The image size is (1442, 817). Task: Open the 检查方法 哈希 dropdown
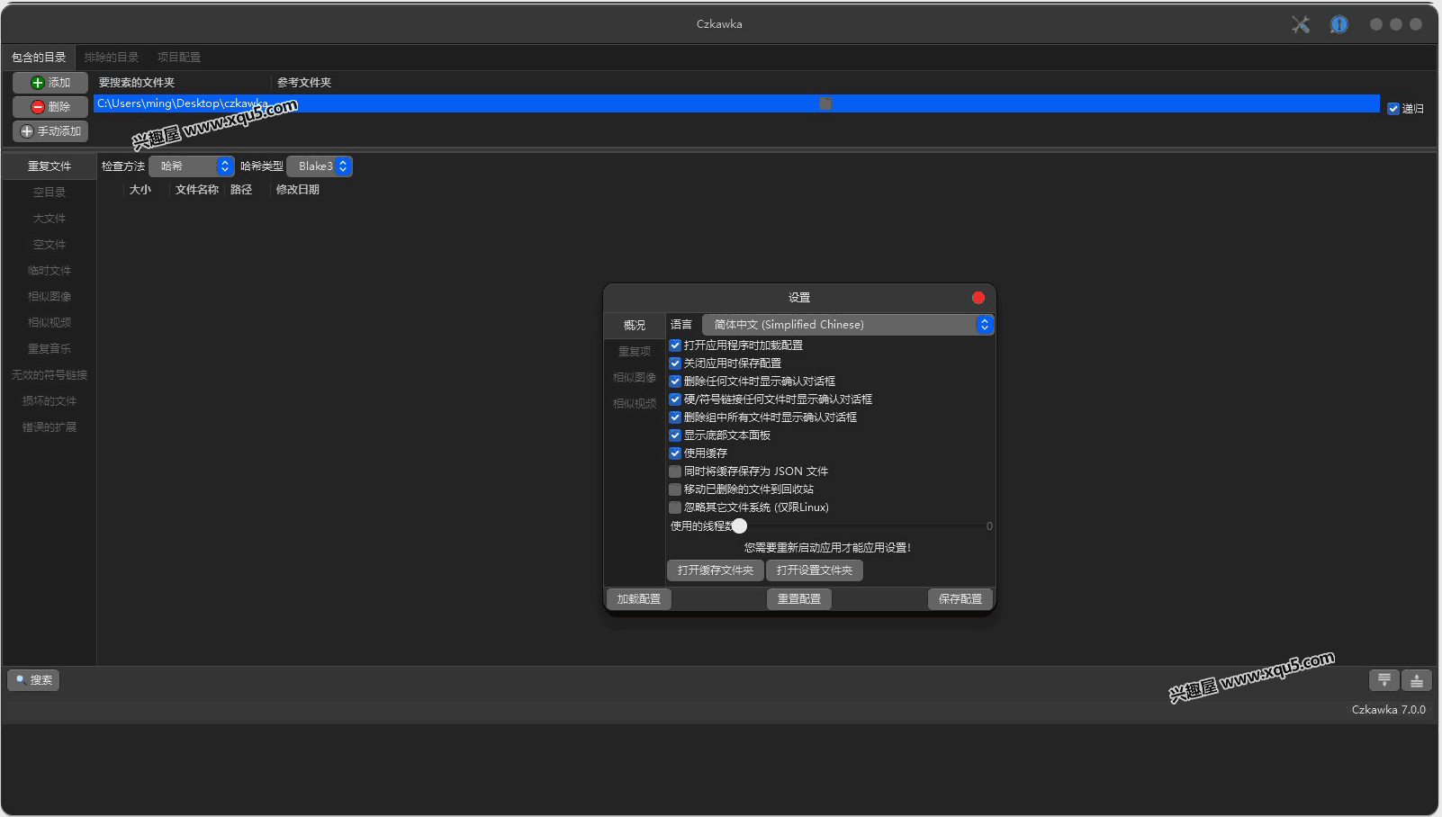pyautogui.click(x=192, y=166)
